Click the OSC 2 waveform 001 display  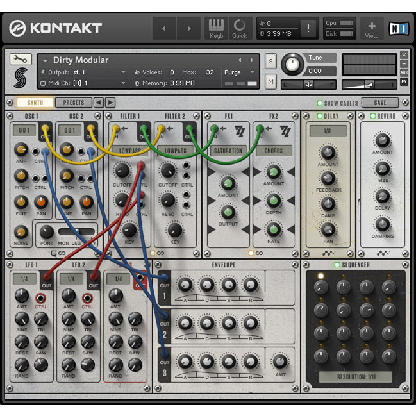point(70,130)
